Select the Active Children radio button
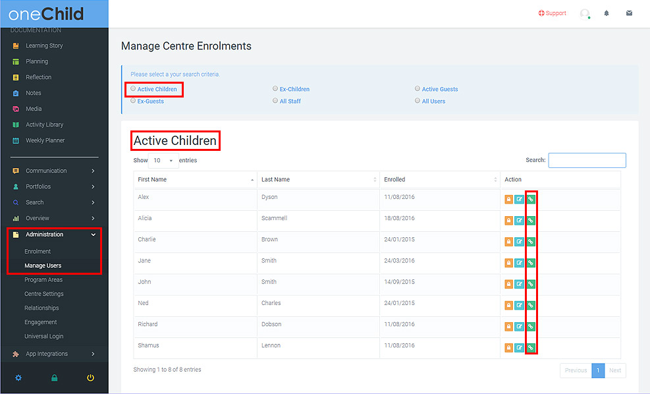 pyautogui.click(x=133, y=88)
